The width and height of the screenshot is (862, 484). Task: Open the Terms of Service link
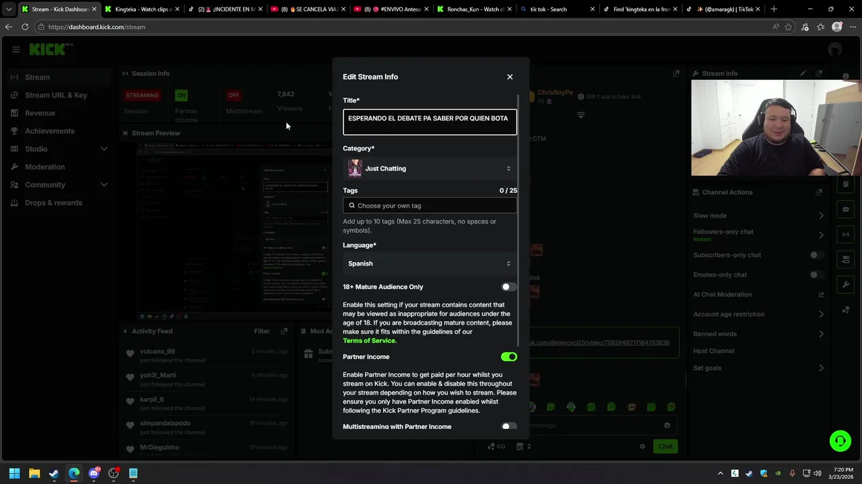(x=370, y=341)
